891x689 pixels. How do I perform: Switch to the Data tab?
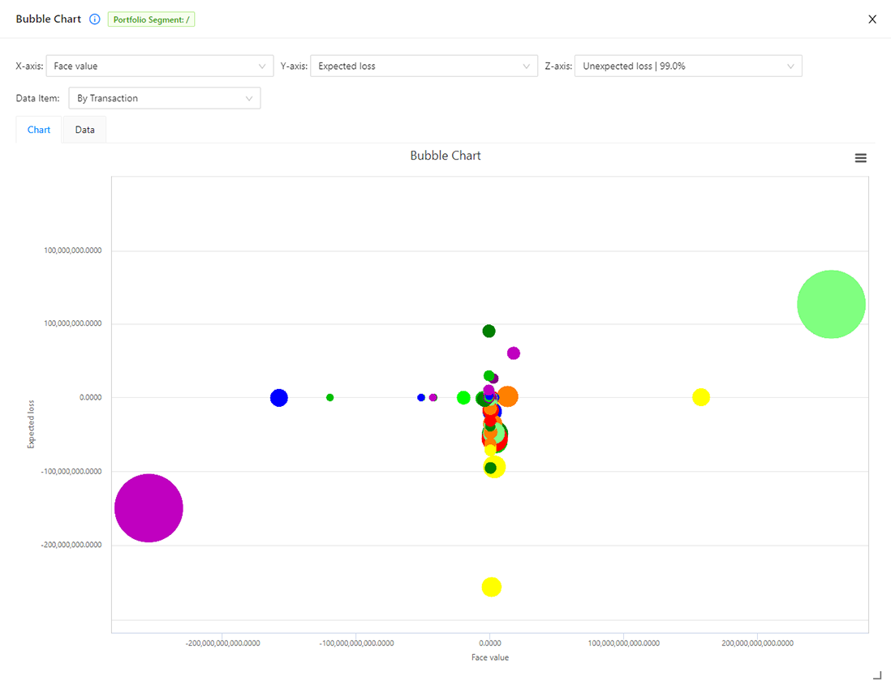point(84,130)
